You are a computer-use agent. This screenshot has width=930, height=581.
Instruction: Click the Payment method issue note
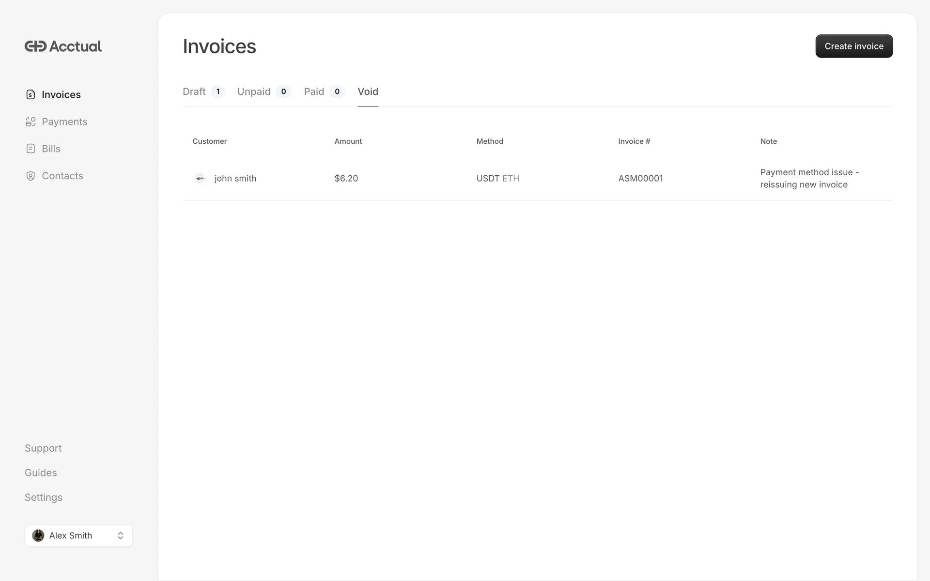[x=809, y=178]
